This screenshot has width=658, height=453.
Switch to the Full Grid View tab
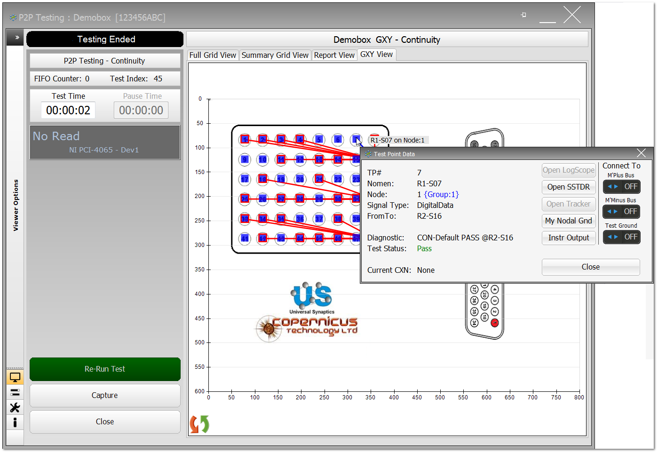click(213, 55)
